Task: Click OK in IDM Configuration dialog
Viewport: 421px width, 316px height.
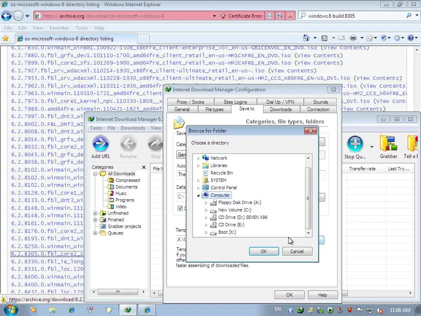Action: click(x=289, y=295)
